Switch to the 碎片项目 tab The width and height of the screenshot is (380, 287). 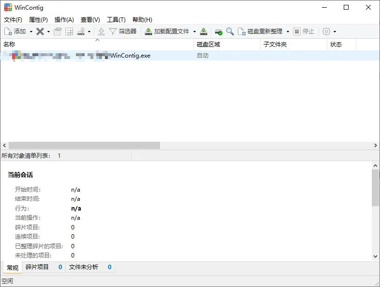point(37,267)
